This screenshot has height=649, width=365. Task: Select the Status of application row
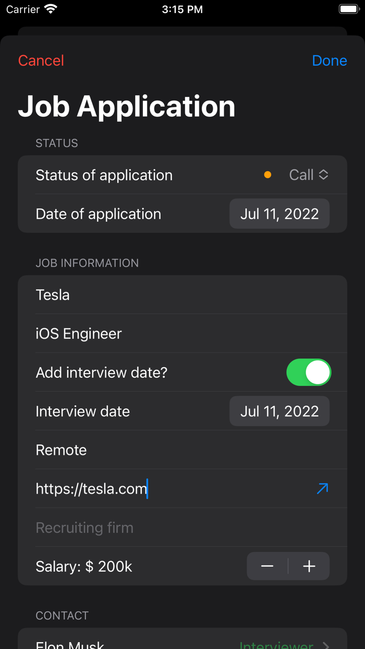(104, 175)
